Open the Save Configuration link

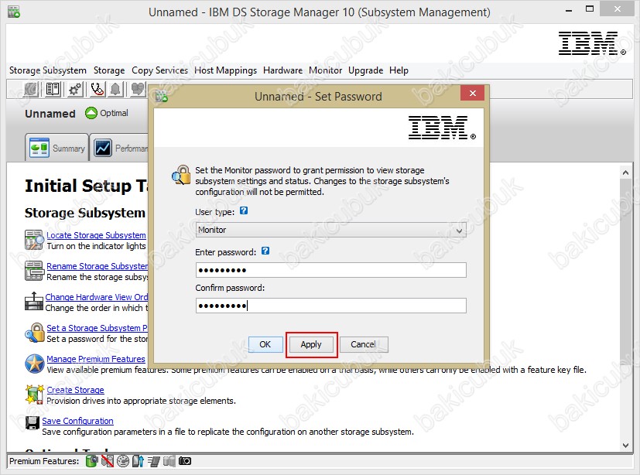[77, 421]
